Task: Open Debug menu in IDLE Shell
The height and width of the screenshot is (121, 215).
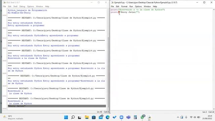Action: [x=22, y=6]
